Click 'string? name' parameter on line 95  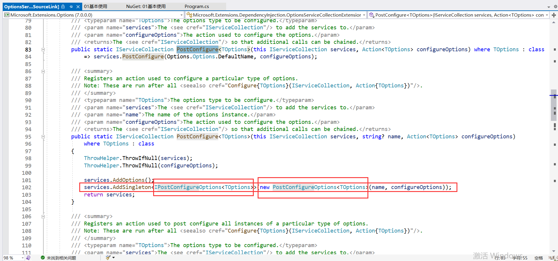click(381, 137)
